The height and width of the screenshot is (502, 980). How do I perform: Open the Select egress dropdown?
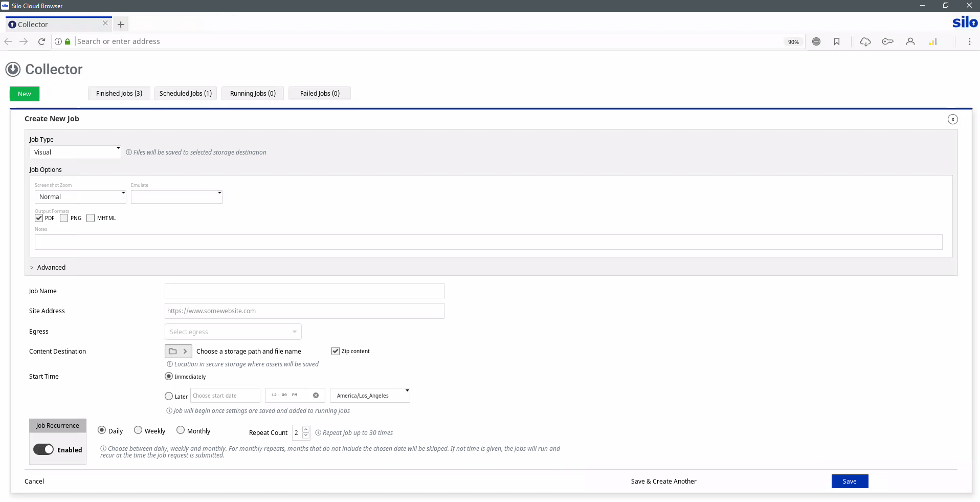pos(233,332)
